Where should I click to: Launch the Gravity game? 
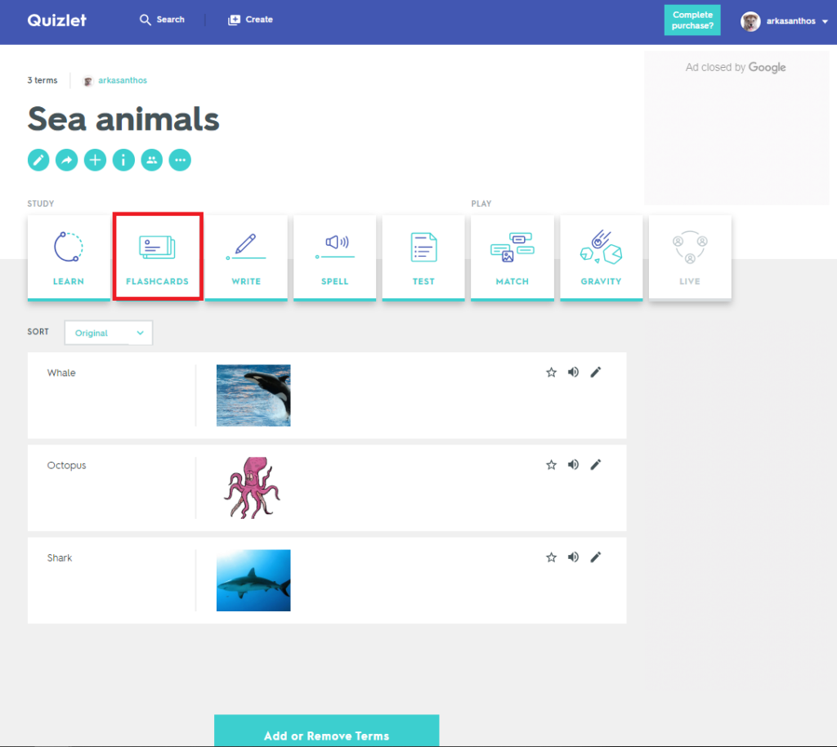pyautogui.click(x=601, y=256)
